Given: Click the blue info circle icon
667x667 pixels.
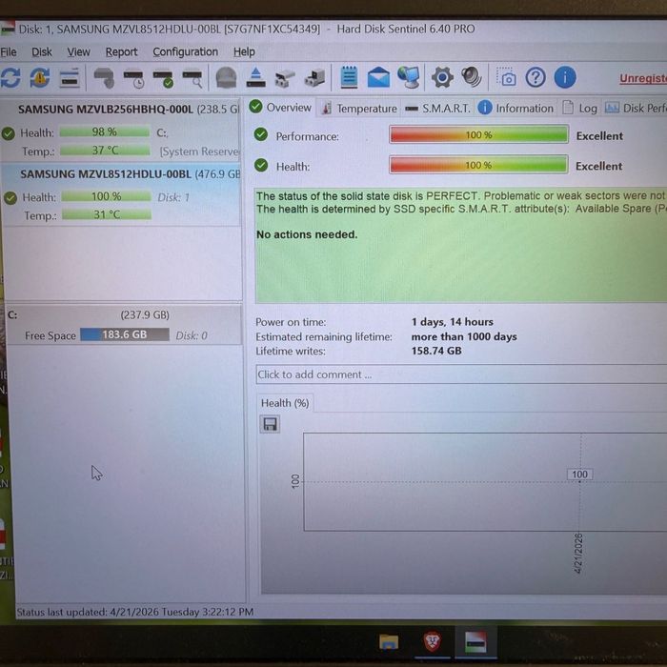Looking at the screenshot, I should [x=565, y=77].
